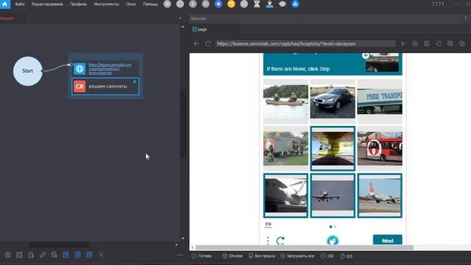Click the 150 timer status value
The height and width of the screenshot is (265, 471).
coord(327,256)
